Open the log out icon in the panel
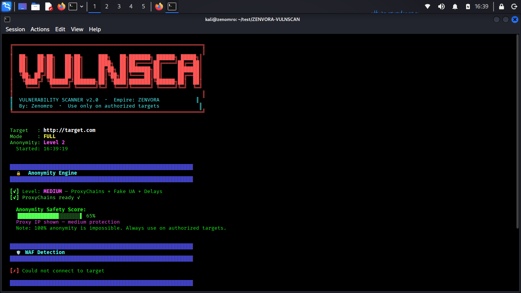 click(x=515, y=6)
